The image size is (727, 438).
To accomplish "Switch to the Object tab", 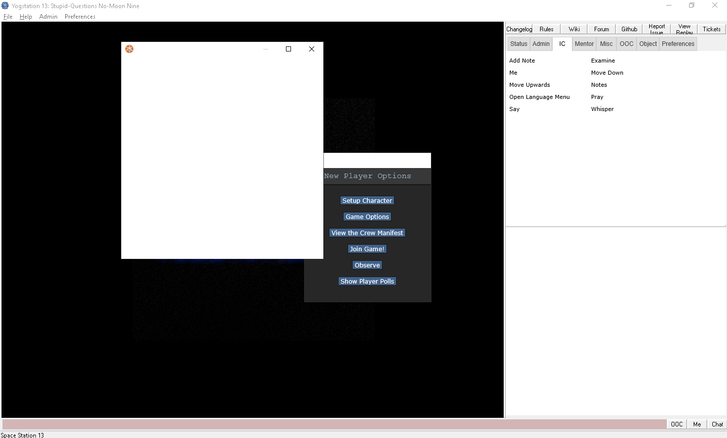I will (x=648, y=44).
